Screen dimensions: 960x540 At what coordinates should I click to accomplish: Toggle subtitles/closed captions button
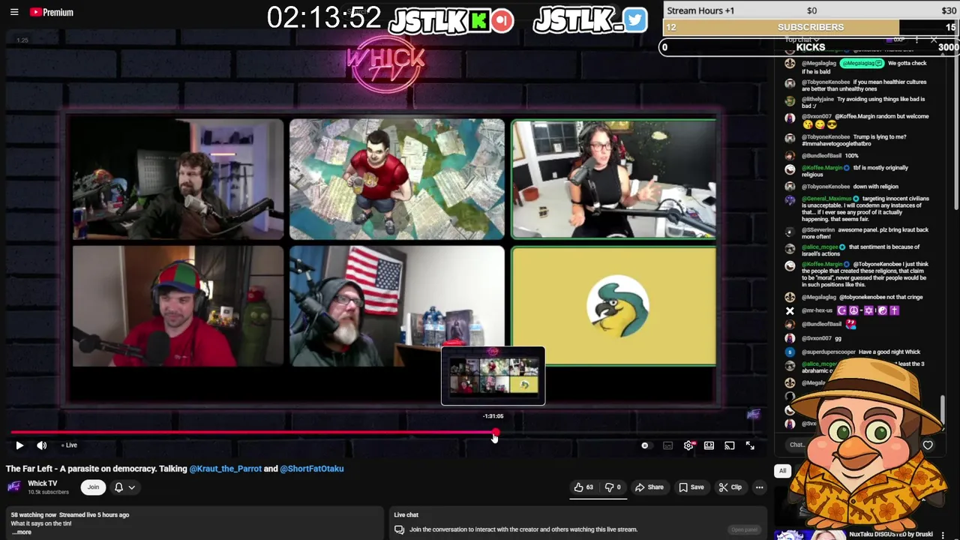click(x=667, y=445)
